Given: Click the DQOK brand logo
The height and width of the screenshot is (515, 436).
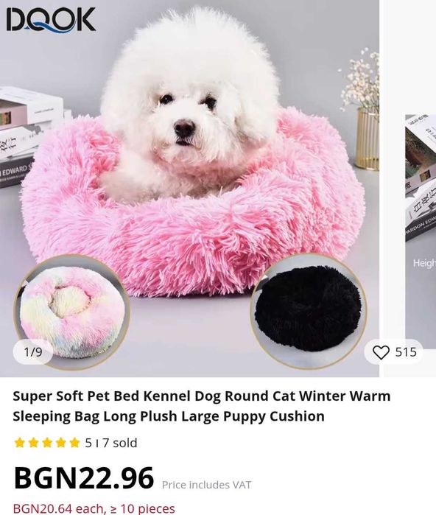Looking at the screenshot, I should pyautogui.click(x=51, y=20).
